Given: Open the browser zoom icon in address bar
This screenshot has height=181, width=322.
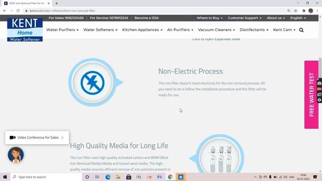Looking at the screenshot, I should (x=289, y=11).
